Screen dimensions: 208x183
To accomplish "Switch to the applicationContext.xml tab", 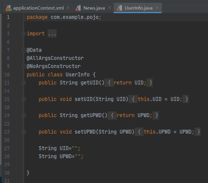I will pyautogui.click(x=38, y=8).
